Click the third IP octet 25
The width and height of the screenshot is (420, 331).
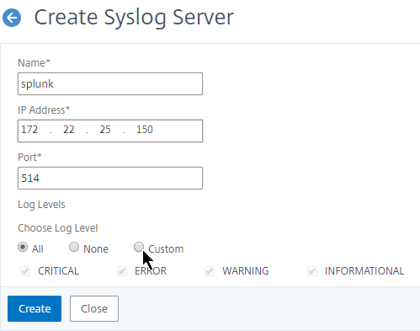[x=105, y=130]
